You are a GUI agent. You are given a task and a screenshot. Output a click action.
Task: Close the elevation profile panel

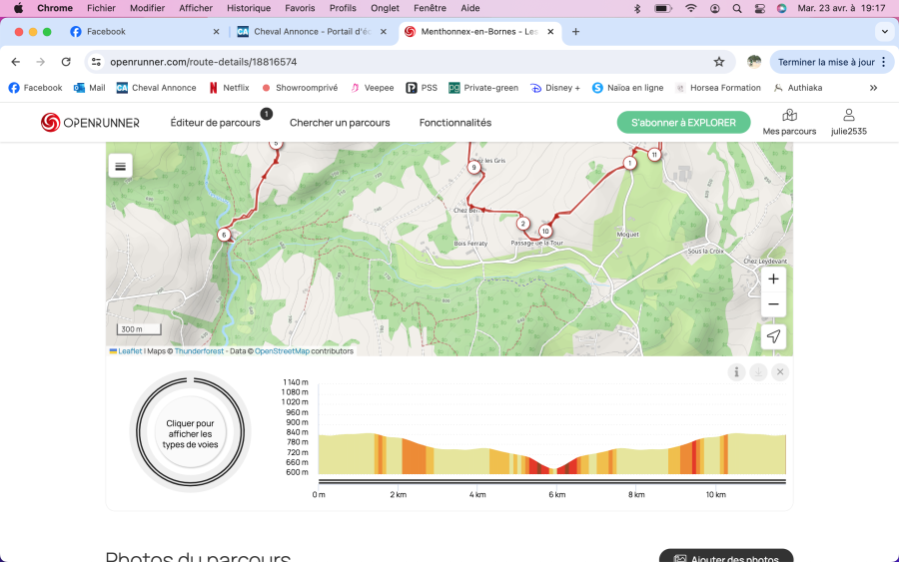(x=780, y=372)
